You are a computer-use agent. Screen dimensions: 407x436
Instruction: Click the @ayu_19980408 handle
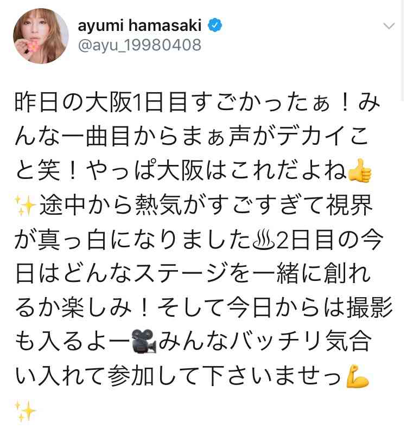pyautogui.click(x=139, y=46)
